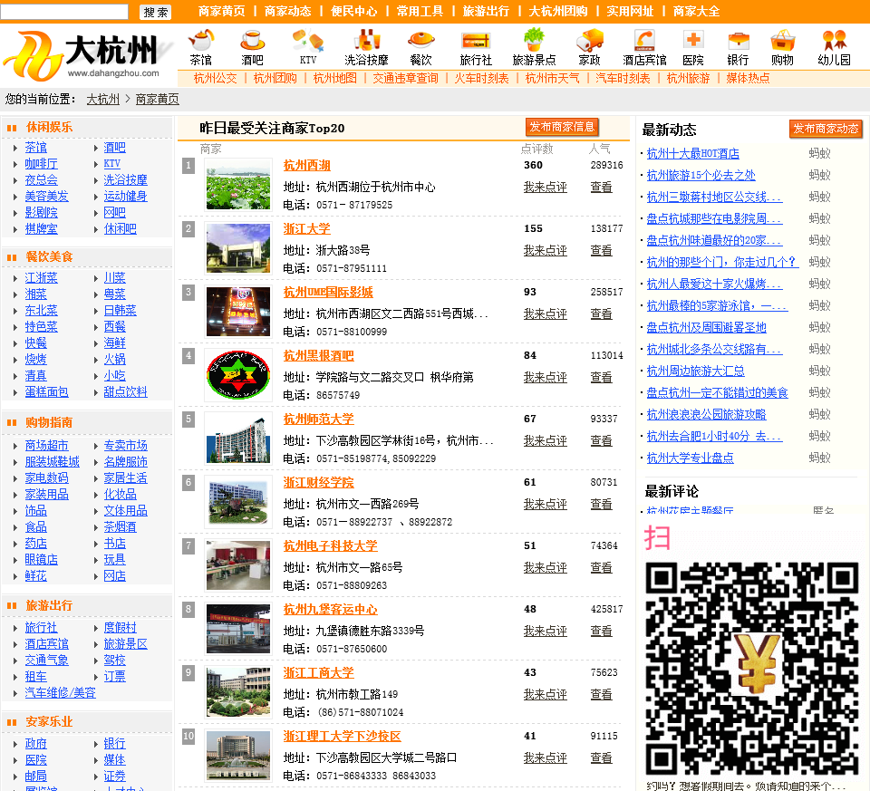Click the 洗浴按摩 category icon
This screenshot has height=791, width=870.
(x=366, y=41)
